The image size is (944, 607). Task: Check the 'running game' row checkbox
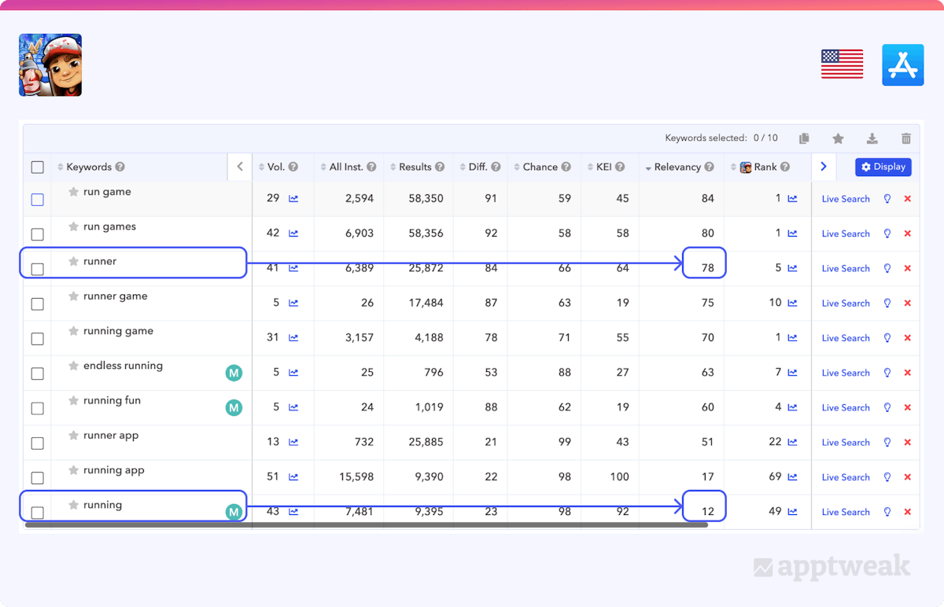(x=37, y=339)
